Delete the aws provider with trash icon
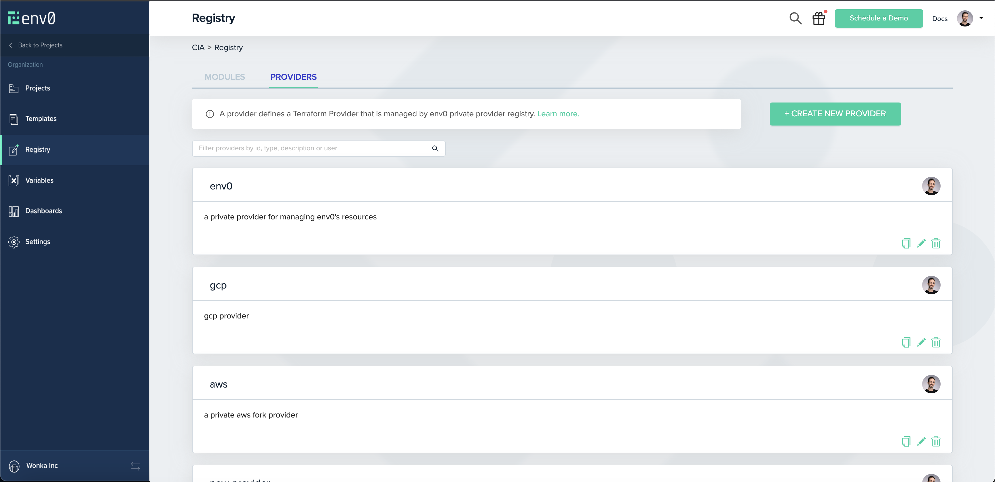This screenshot has height=482, width=995. (935, 441)
